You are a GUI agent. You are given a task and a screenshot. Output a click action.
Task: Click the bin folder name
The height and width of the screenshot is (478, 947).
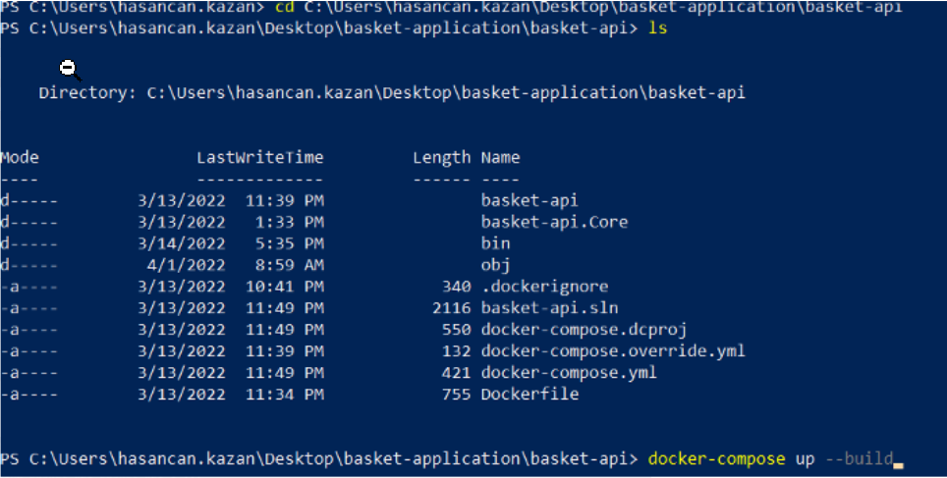point(496,243)
